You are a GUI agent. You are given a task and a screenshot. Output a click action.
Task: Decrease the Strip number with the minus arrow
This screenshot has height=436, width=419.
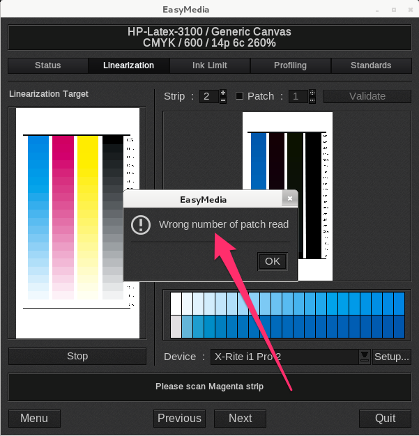pyautogui.click(x=223, y=100)
